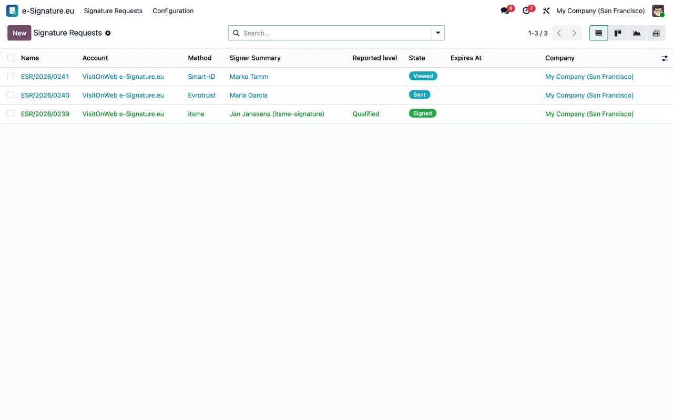Select all records with header checkbox
This screenshot has width=673, height=420.
11,58
